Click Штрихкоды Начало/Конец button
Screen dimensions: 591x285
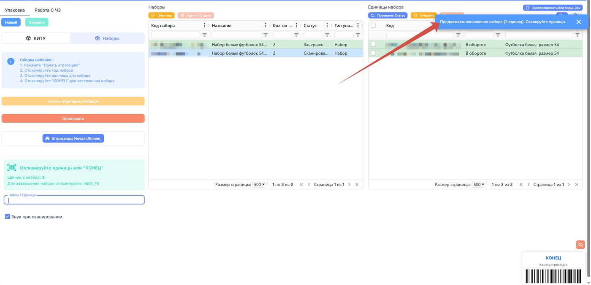tap(73, 138)
